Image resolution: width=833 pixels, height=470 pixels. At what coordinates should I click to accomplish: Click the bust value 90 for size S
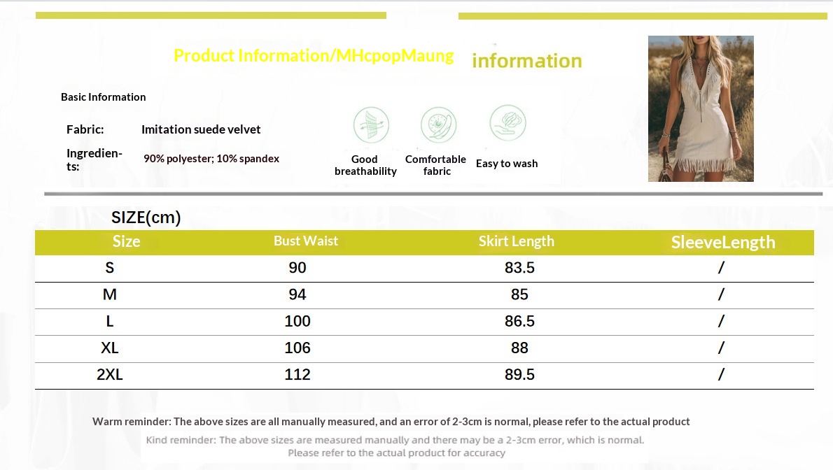click(297, 268)
